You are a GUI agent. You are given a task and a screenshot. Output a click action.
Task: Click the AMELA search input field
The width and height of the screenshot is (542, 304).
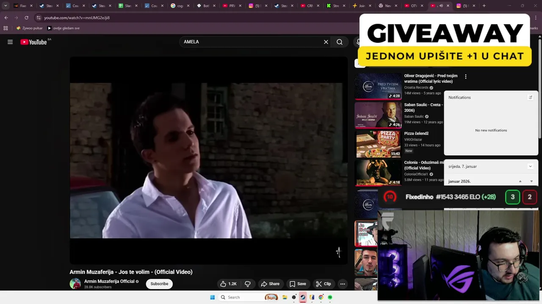tap(252, 42)
